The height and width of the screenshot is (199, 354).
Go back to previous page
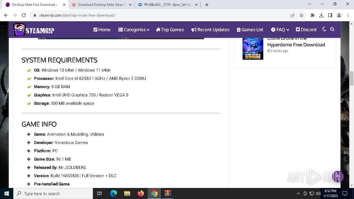click(6, 15)
